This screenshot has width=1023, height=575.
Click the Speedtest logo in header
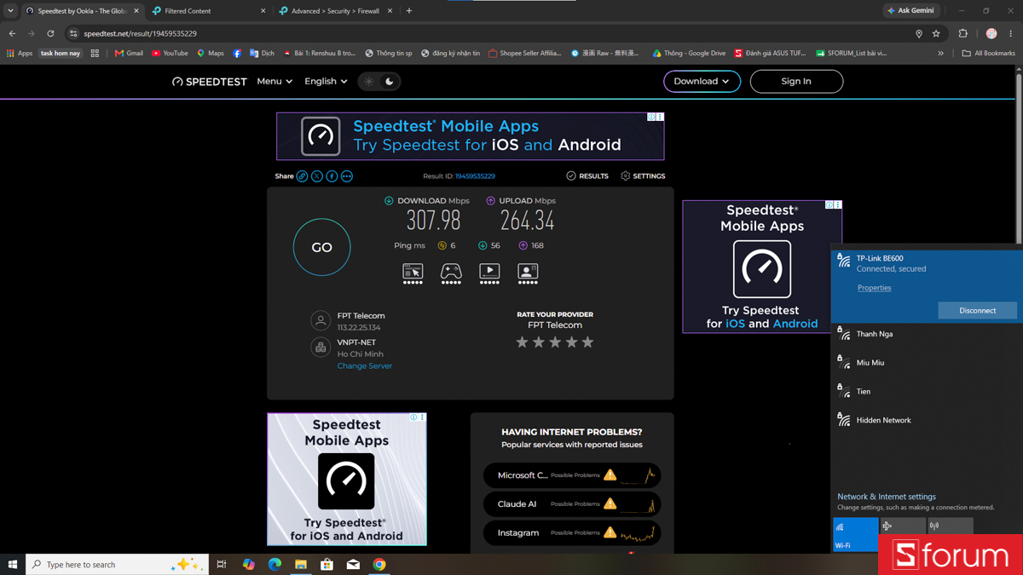[210, 82]
